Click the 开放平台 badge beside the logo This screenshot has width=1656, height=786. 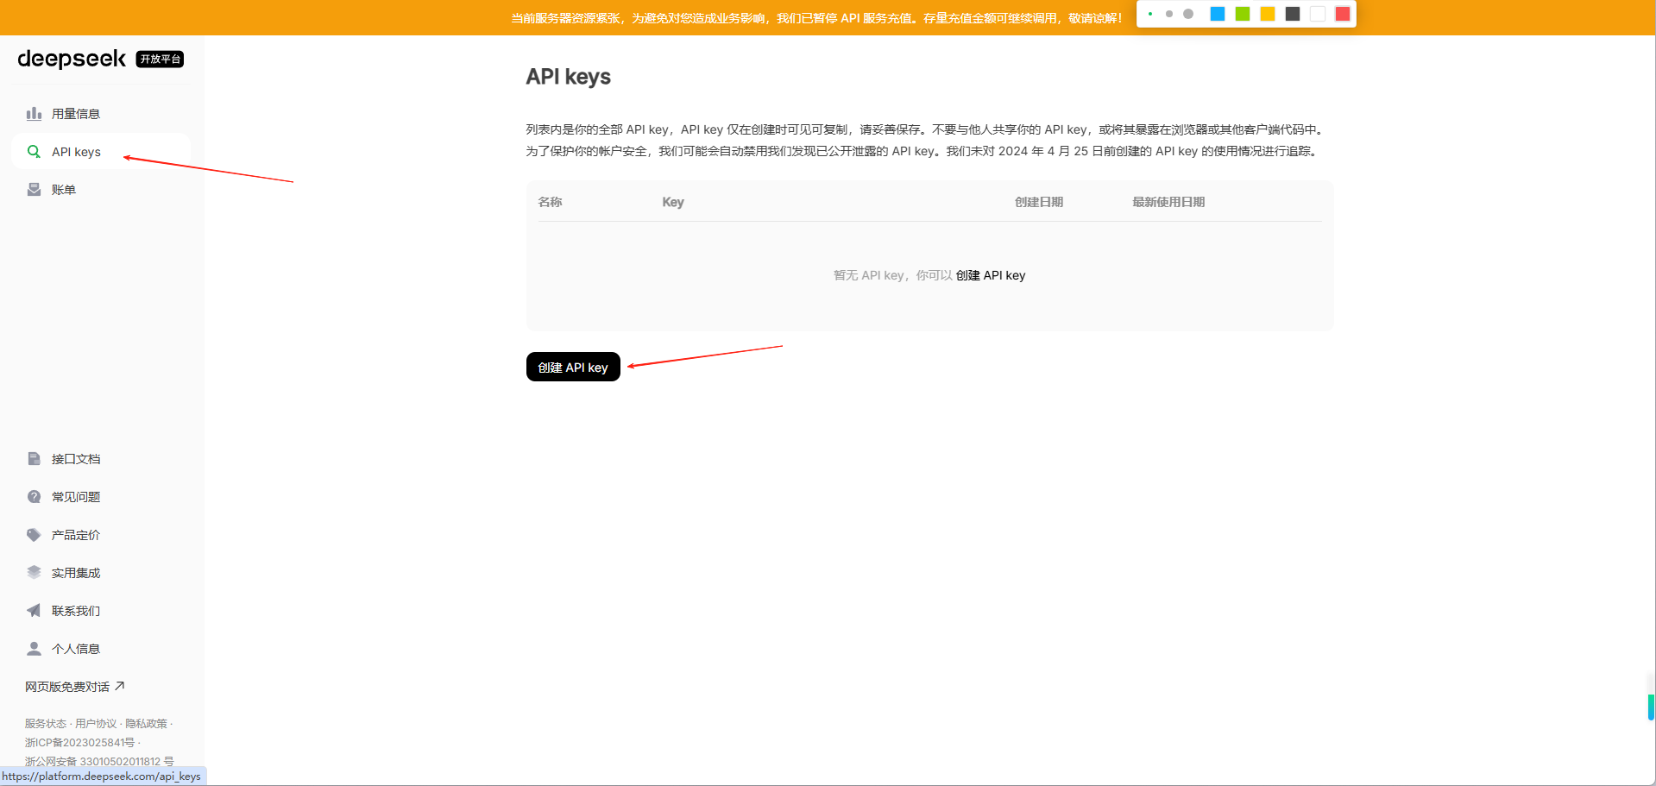(x=160, y=59)
